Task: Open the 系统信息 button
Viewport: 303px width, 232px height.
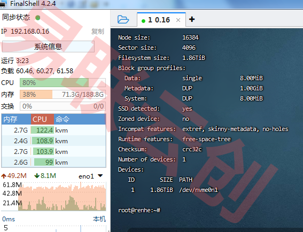Action: click(48, 47)
